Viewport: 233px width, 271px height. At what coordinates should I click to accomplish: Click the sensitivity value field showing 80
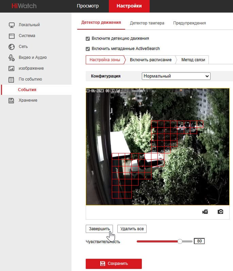tap(199, 241)
